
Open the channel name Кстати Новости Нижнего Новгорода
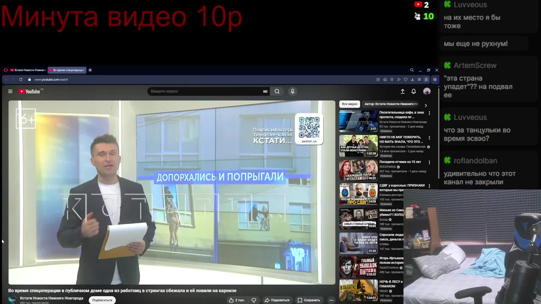[x=52, y=298]
